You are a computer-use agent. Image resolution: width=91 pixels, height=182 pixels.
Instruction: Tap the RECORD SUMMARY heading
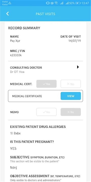pos(24,28)
